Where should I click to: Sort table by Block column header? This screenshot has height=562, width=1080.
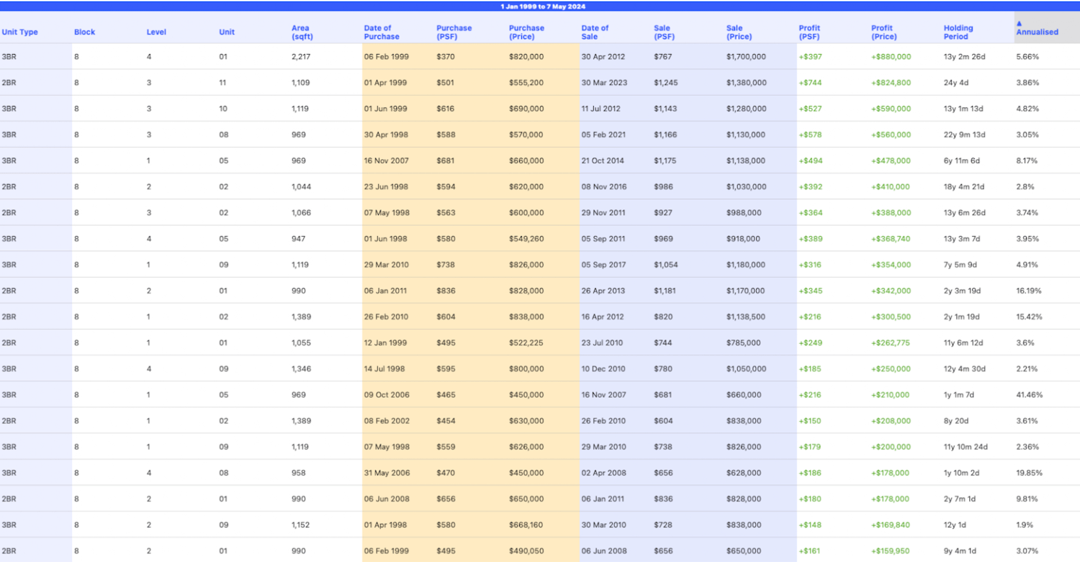(84, 32)
